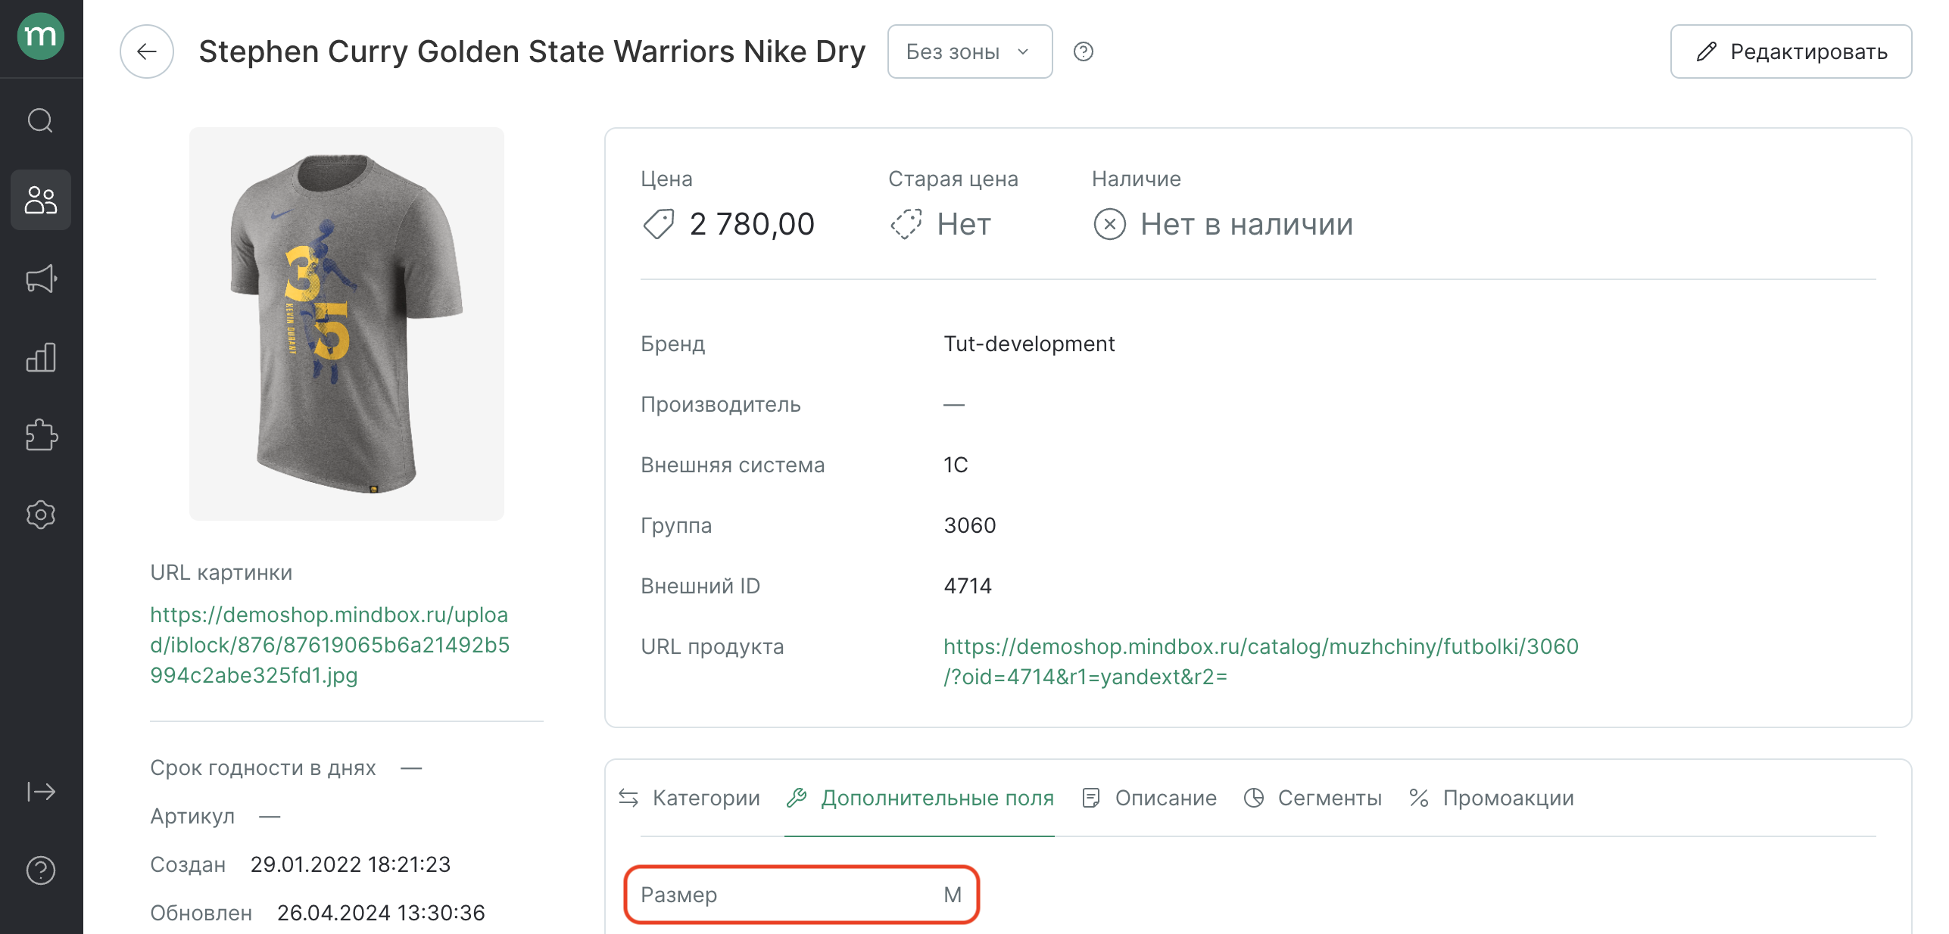Open the 'Без зоны' zone dropdown
Viewport: 1949px width, 934px height.
(x=970, y=51)
